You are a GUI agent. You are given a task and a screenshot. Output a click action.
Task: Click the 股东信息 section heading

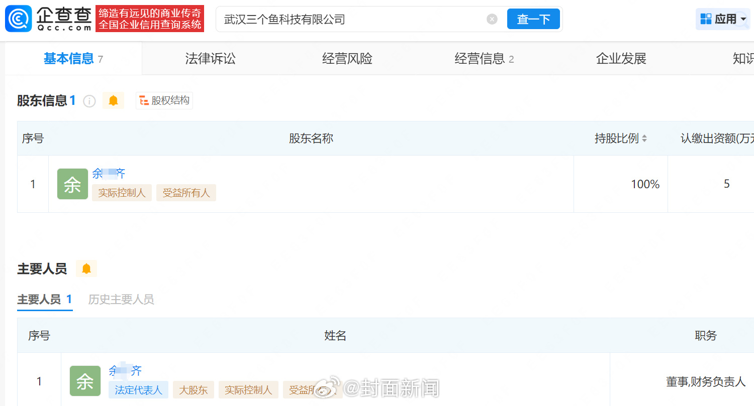point(46,100)
